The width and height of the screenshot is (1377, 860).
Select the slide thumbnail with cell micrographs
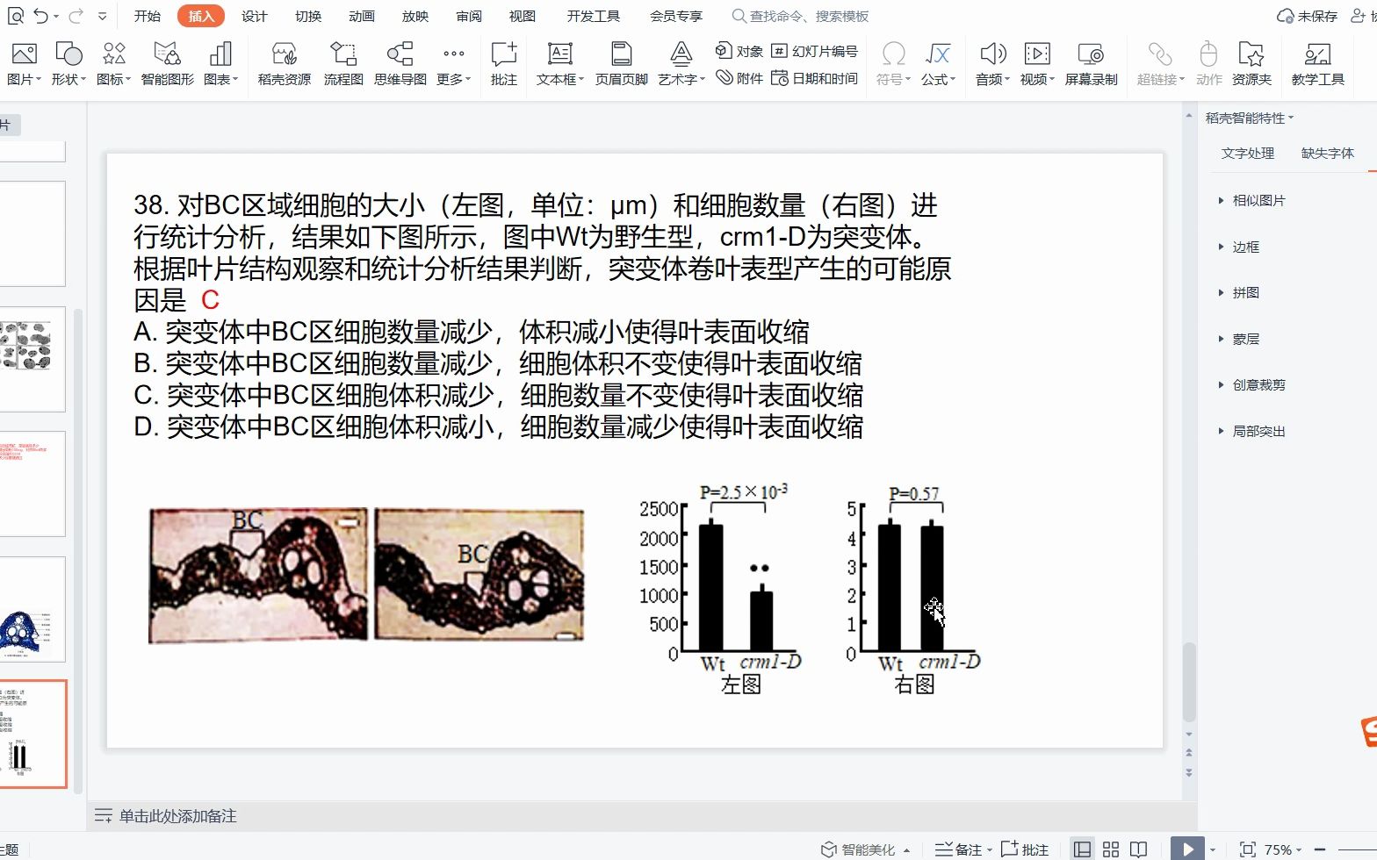pyautogui.click(x=32, y=359)
